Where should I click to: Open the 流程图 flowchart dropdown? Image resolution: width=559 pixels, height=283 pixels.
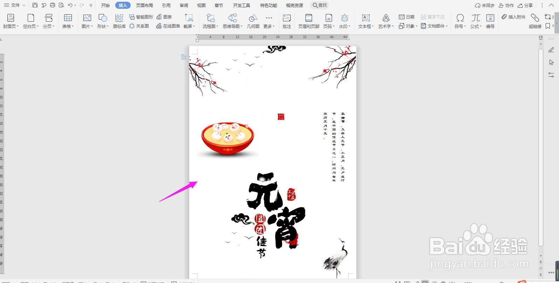coord(211,21)
